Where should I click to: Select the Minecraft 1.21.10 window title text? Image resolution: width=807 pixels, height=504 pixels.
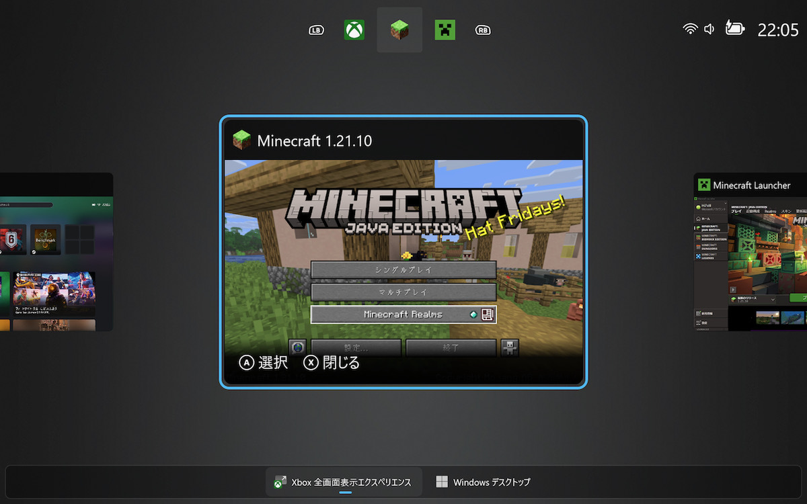pos(315,140)
